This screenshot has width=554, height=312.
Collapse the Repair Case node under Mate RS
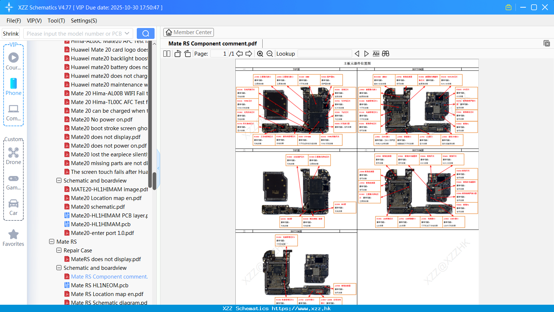click(x=59, y=250)
